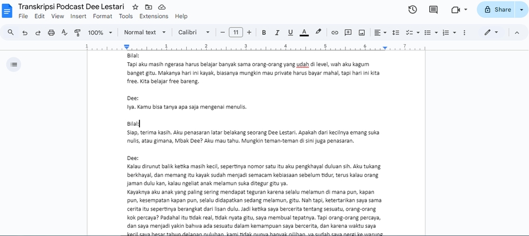The image size is (529, 236).
Task: Click the print icon in toolbar
Action: (51, 33)
